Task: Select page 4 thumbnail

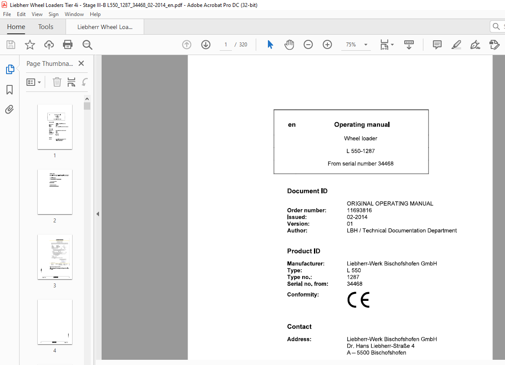Action: coord(55,322)
